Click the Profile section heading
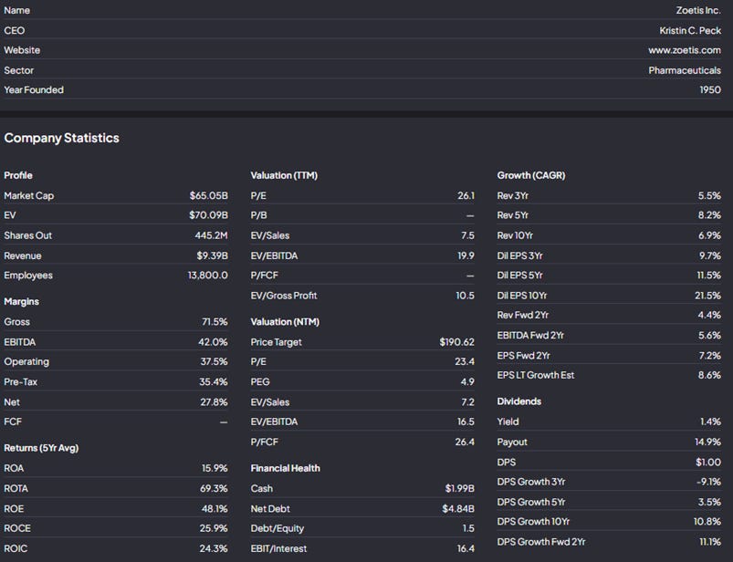 (x=18, y=175)
